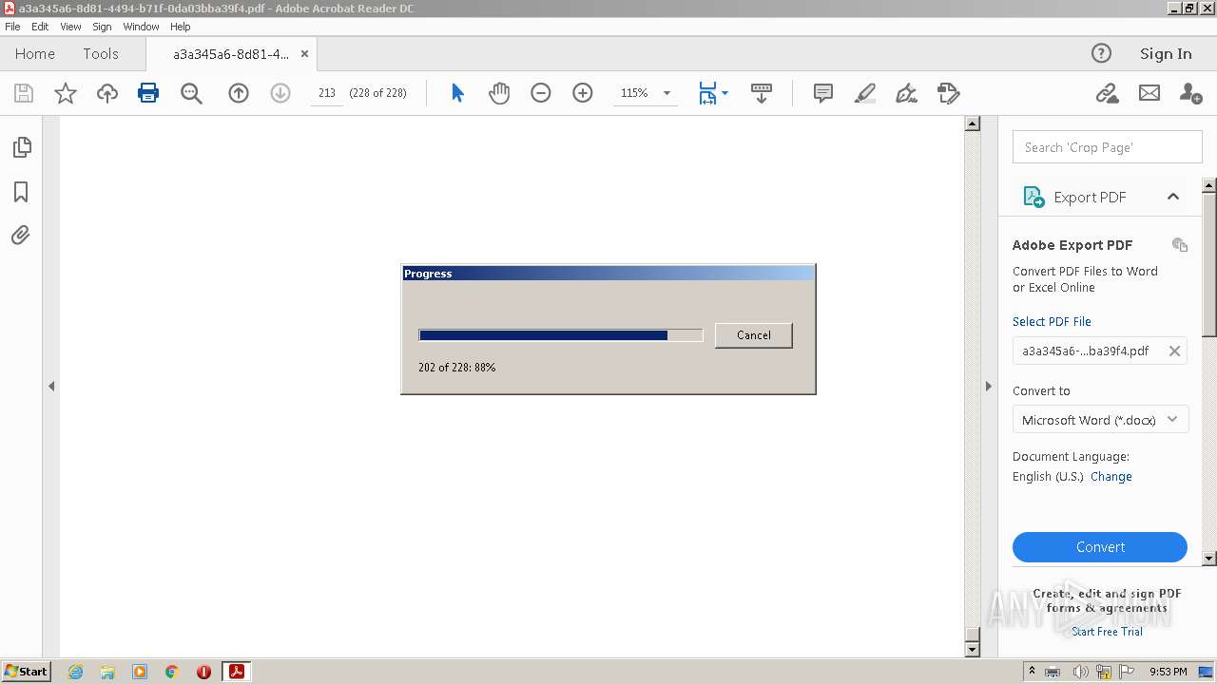Click the Start Free Trial link
This screenshot has height=684, width=1217.
click(x=1108, y=632)
